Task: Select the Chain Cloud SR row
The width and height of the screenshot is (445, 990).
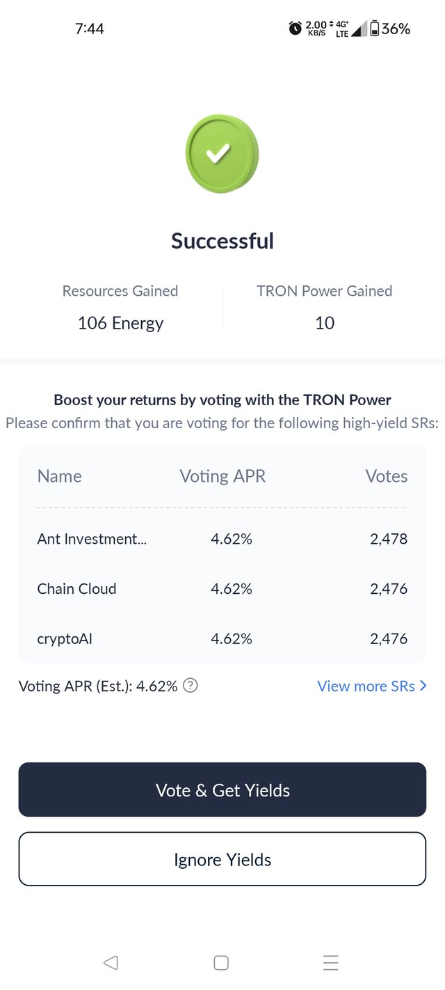Action: pos(222,589)
